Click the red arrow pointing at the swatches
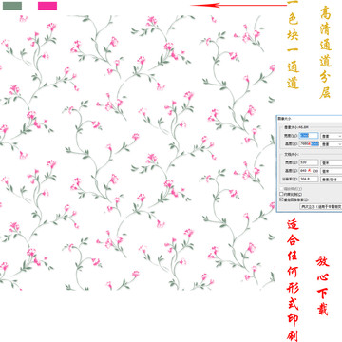 (238, 5)
